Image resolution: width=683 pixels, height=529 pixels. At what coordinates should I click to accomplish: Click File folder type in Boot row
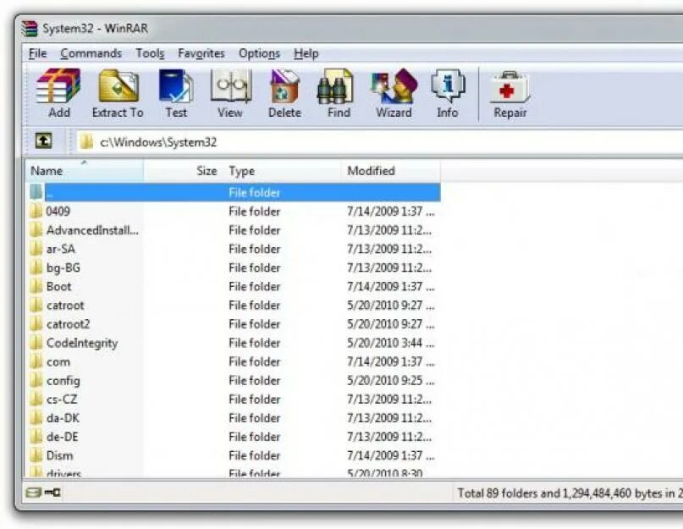click(255, 287)
